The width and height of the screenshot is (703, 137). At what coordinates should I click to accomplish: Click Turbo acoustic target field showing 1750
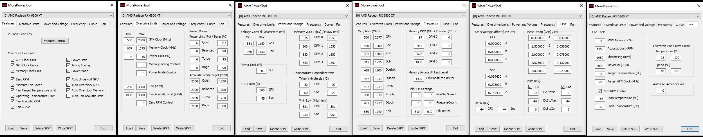[x=223, y=98]
